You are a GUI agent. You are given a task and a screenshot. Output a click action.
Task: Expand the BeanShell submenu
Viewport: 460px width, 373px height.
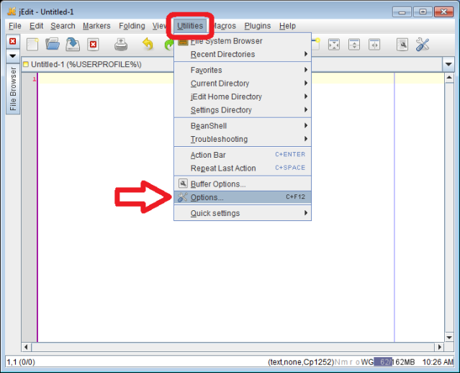coord(243,126)
